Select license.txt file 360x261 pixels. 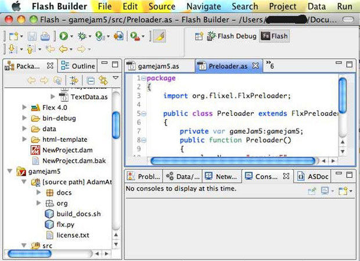pos(67,235)
